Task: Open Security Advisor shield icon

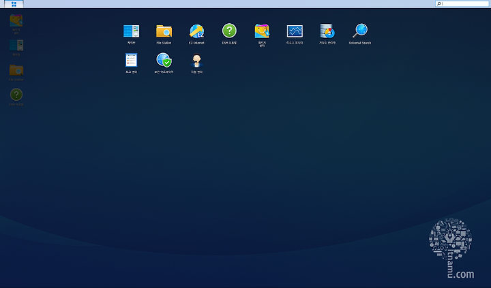Action: tap(164, 60)
